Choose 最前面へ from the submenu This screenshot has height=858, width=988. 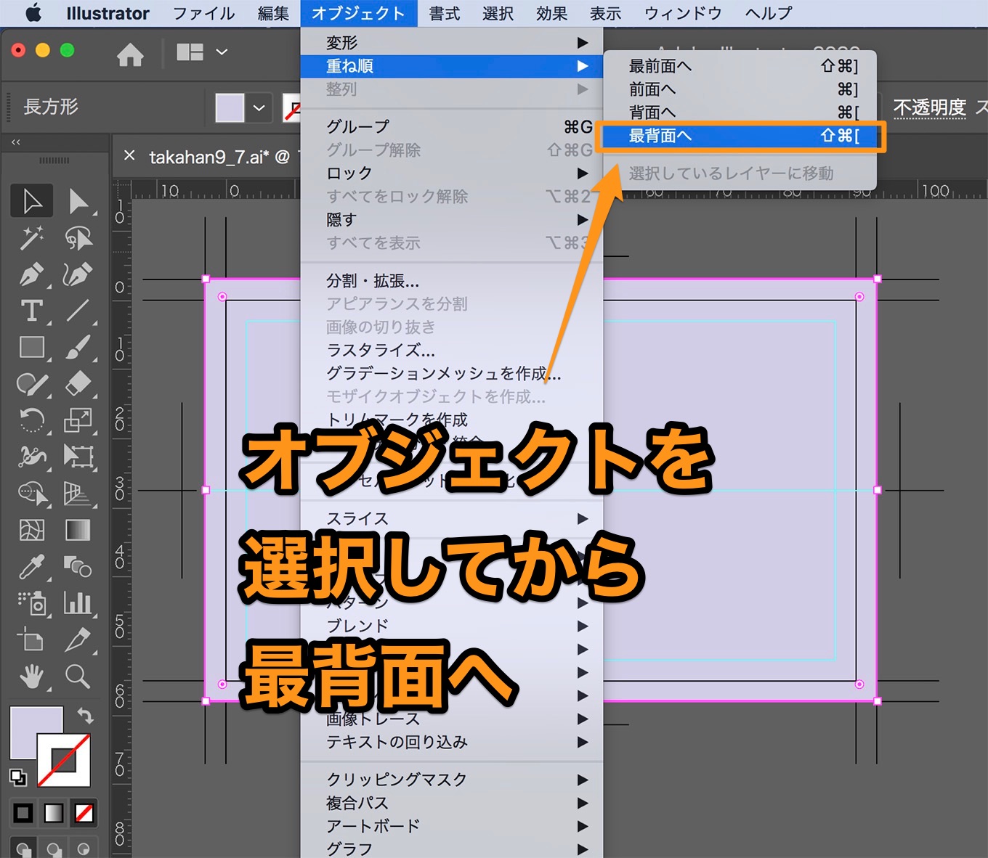pyautogui.click(x=740, y=66)
